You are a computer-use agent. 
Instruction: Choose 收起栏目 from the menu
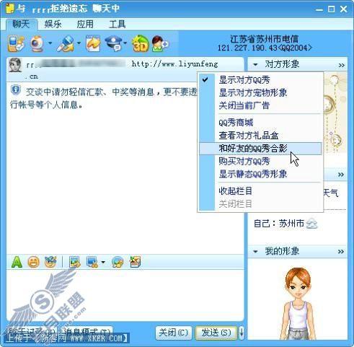(x=260, y=191)
